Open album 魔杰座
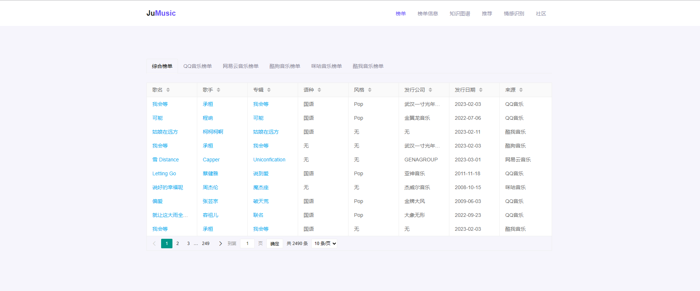This screenshot has width=700, height=291. pyautogui.click(x=261, y=187)
